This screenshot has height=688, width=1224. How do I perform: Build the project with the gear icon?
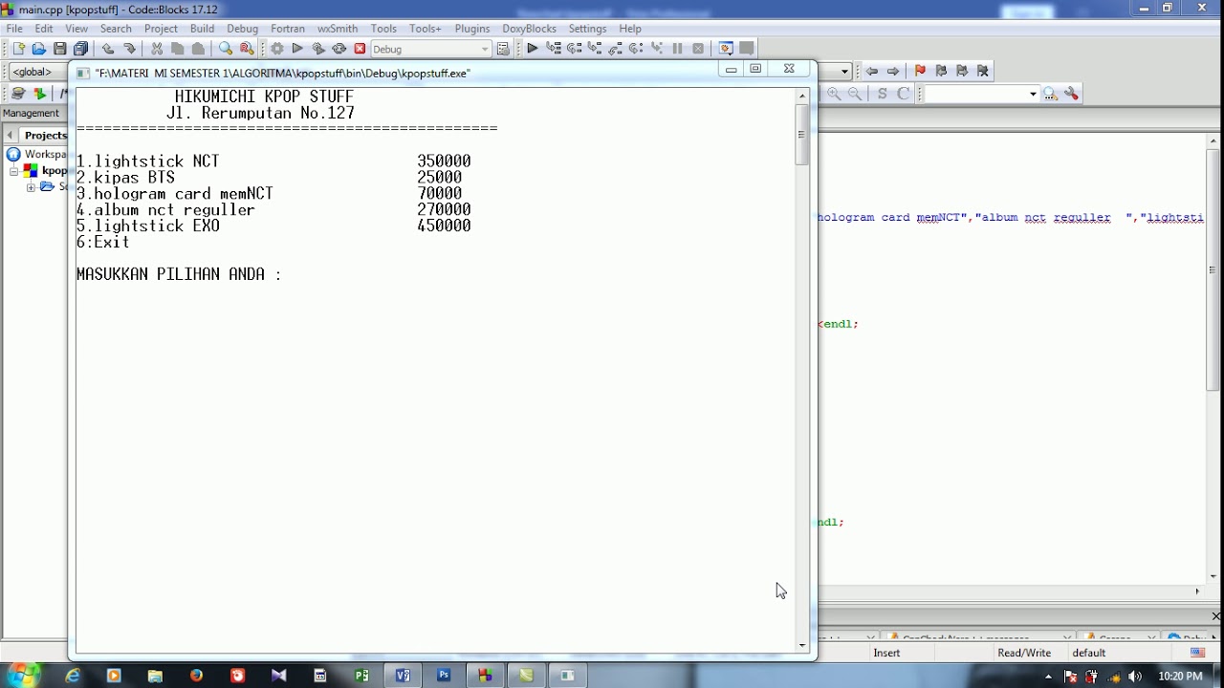[276, 49]
